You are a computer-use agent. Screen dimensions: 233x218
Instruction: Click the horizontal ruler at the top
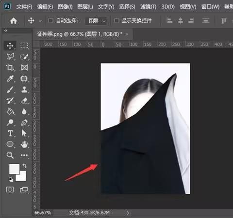click(136, 44)
